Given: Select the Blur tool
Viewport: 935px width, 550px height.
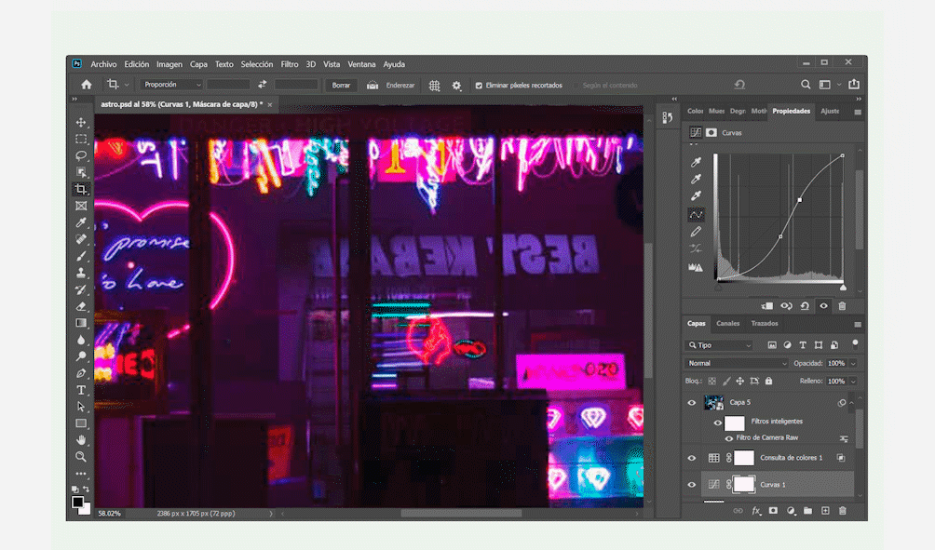Looking at the screenshot, I should 81,340.
